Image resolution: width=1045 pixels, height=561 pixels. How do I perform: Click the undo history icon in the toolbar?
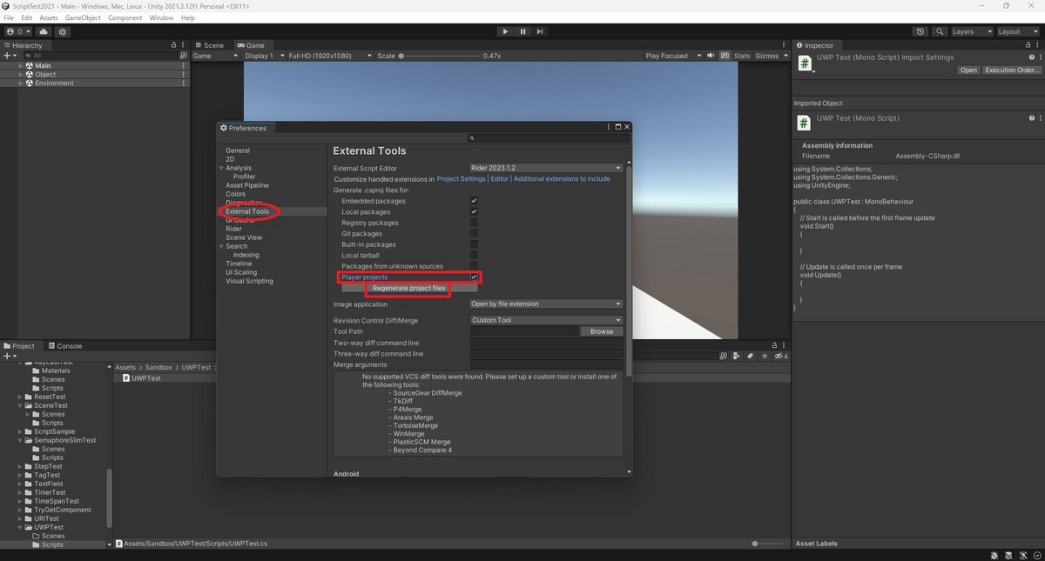coord(920,31)
